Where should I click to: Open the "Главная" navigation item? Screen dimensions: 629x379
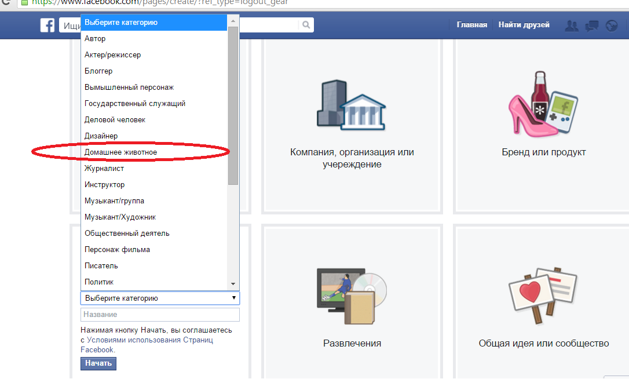point(471,25)
